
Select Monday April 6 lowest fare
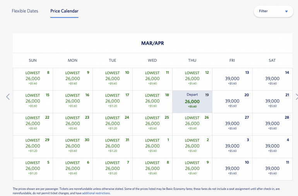point(73,169)
